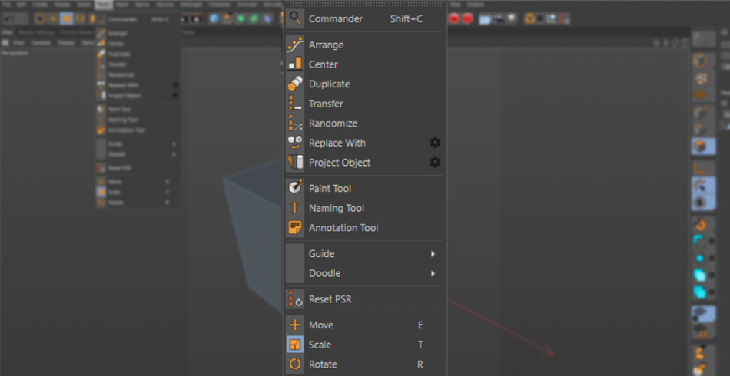The image size is (730, 376).
Task: Select Scale in the enlarged Tools menu
Action: (366, 345)
